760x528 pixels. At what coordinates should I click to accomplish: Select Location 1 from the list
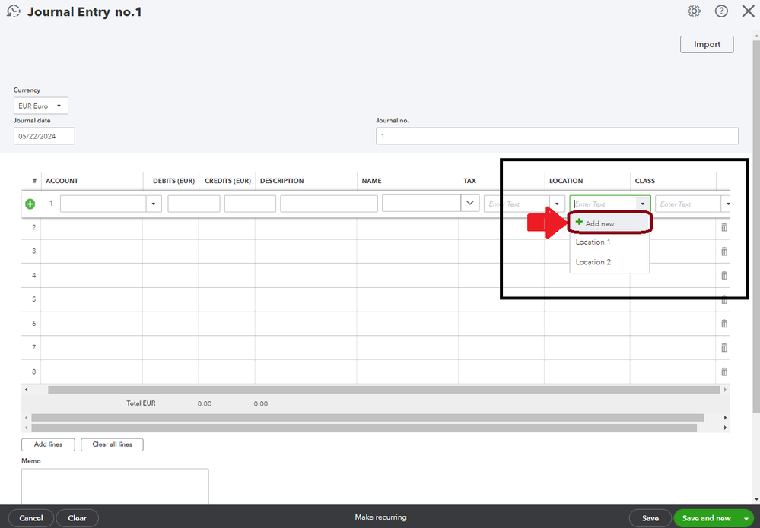(x=609, y=242)
